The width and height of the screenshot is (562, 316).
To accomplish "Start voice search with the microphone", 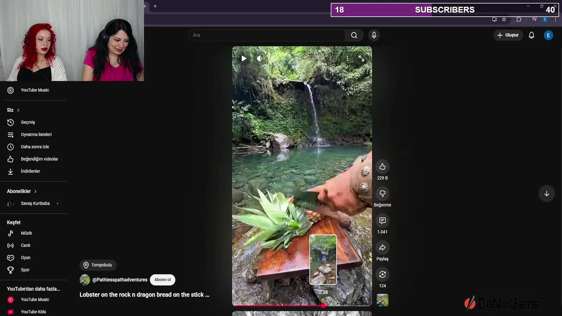I will point(374,35).
